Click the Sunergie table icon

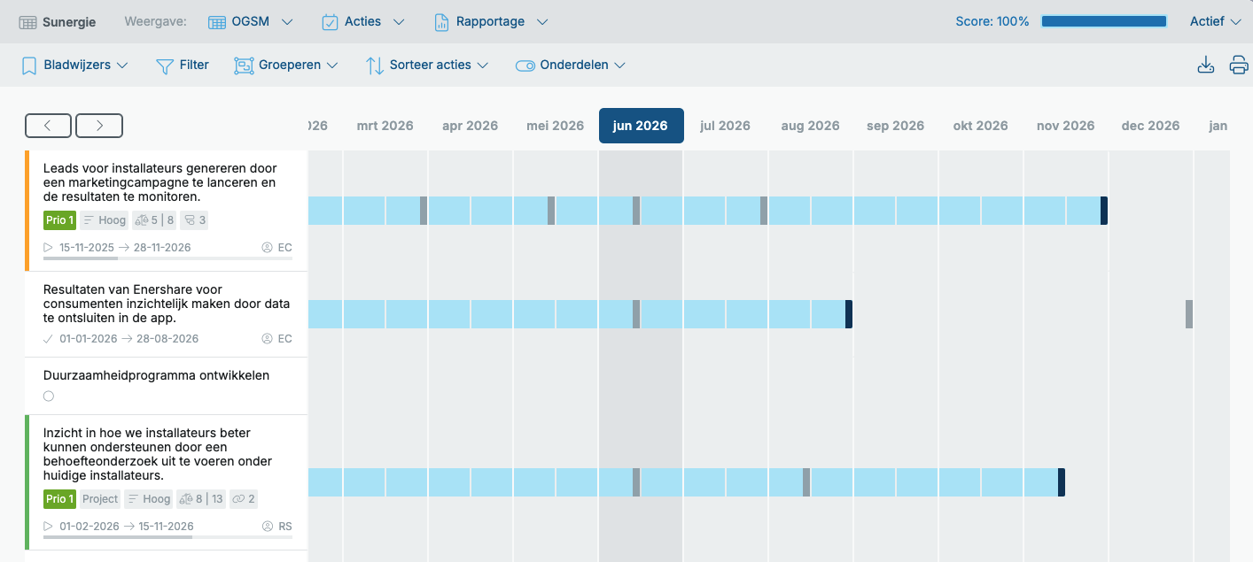tap(28, 22)
